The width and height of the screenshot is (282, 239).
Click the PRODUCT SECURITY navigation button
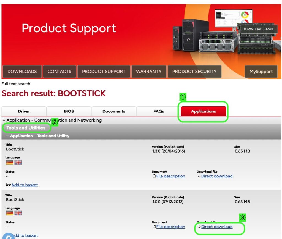[x=194, y=72]
